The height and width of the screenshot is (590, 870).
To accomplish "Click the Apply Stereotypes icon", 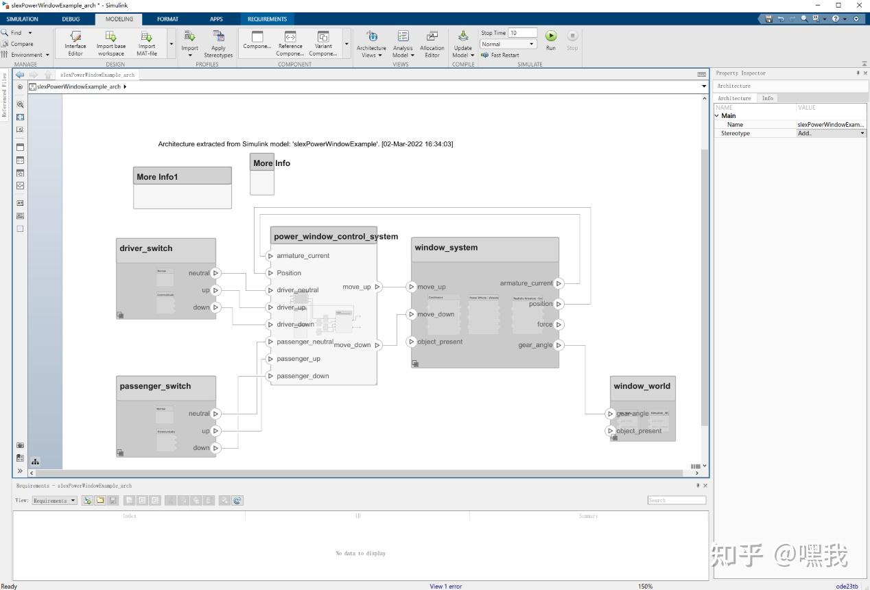I will pos(218,43).
